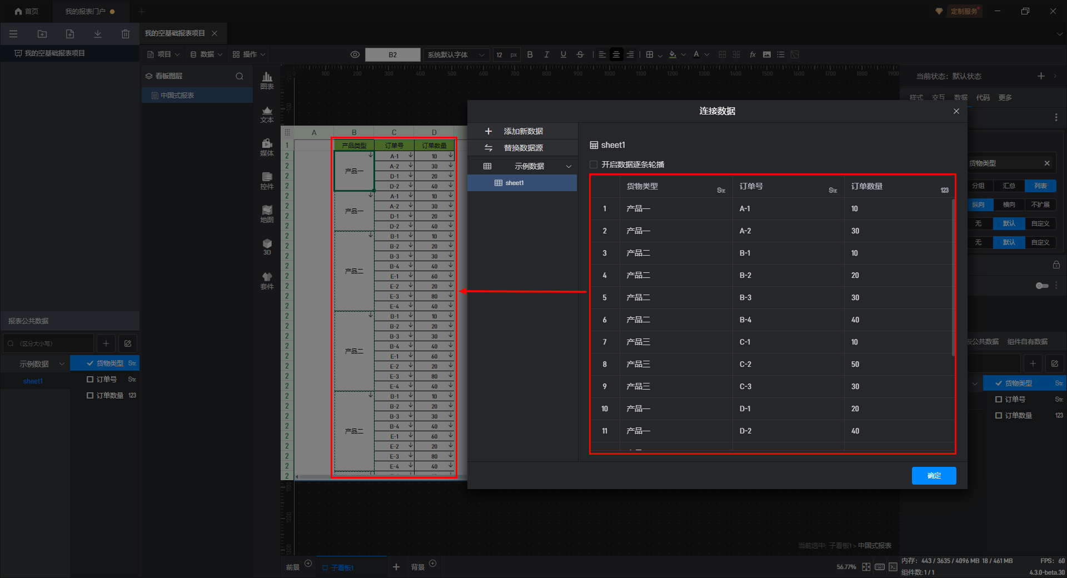Select the 地图 map component icon

(267, 213)
